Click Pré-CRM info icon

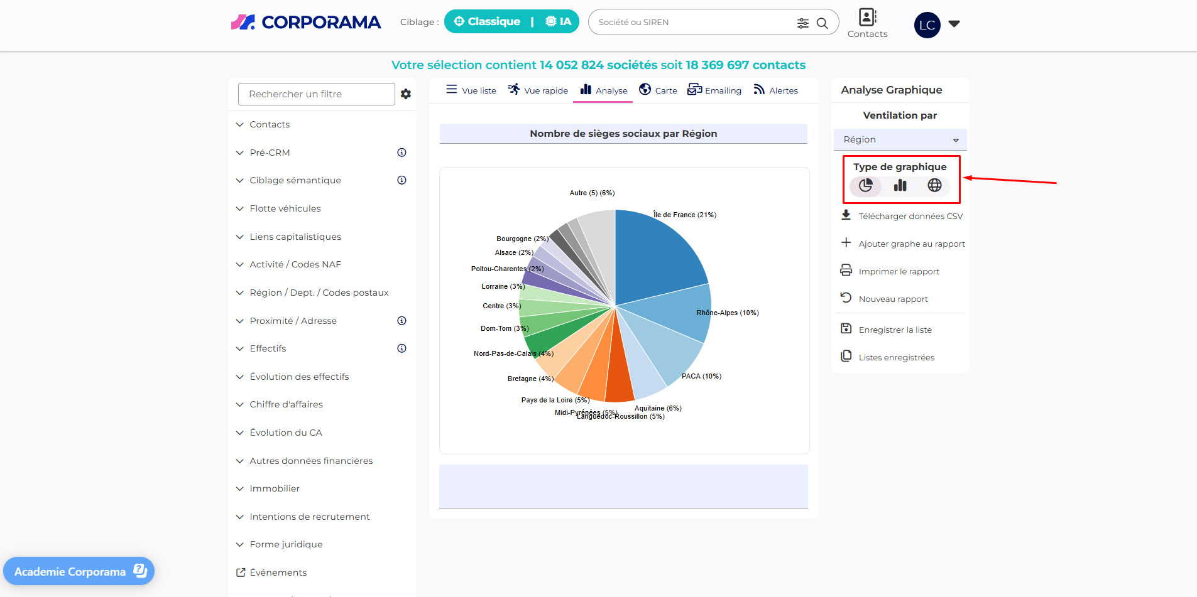point(402,153)
